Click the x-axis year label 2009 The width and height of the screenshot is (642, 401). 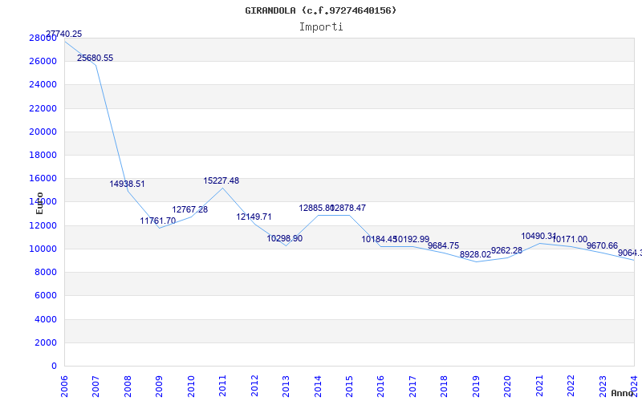(159, 387)
